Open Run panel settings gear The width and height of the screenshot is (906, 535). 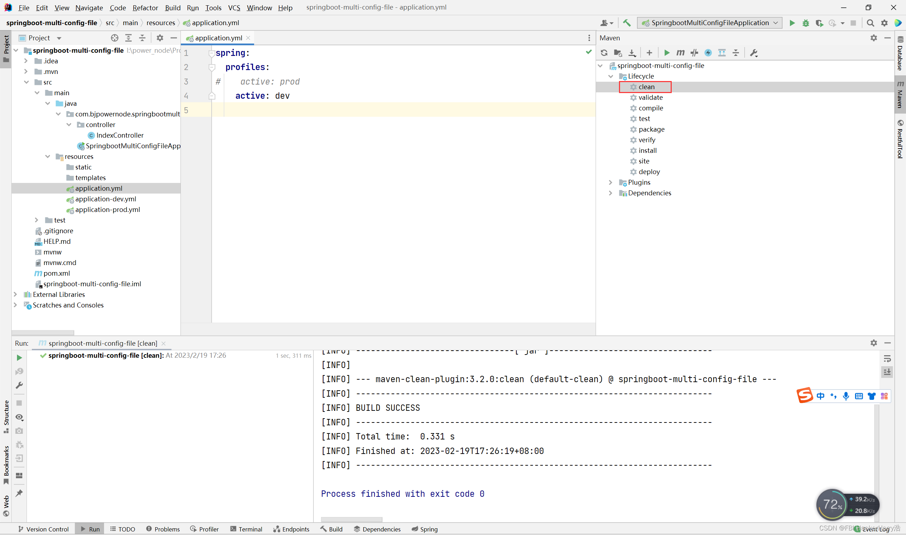point(873,343)
